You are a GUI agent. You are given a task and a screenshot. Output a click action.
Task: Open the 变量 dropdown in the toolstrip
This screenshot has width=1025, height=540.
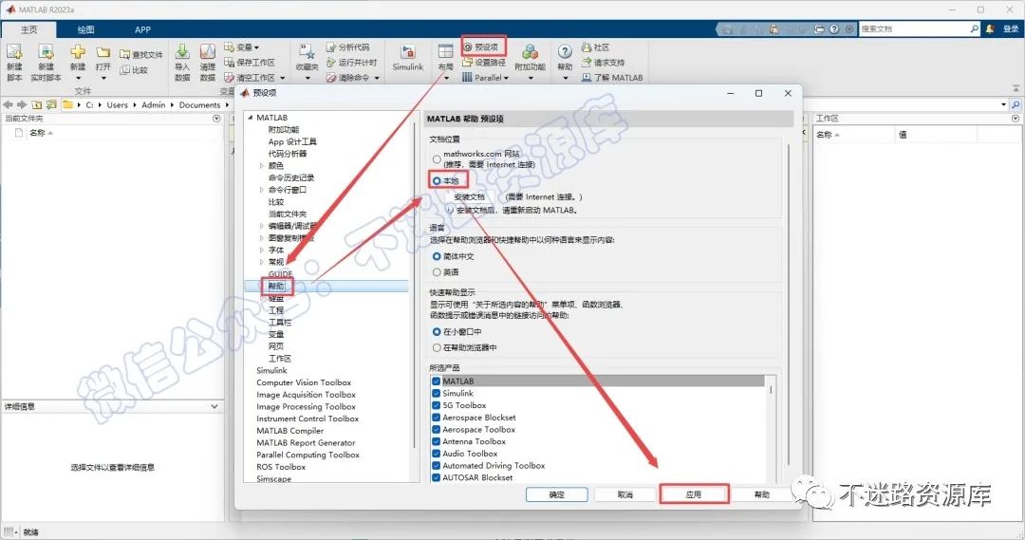[x=256, y=47]
